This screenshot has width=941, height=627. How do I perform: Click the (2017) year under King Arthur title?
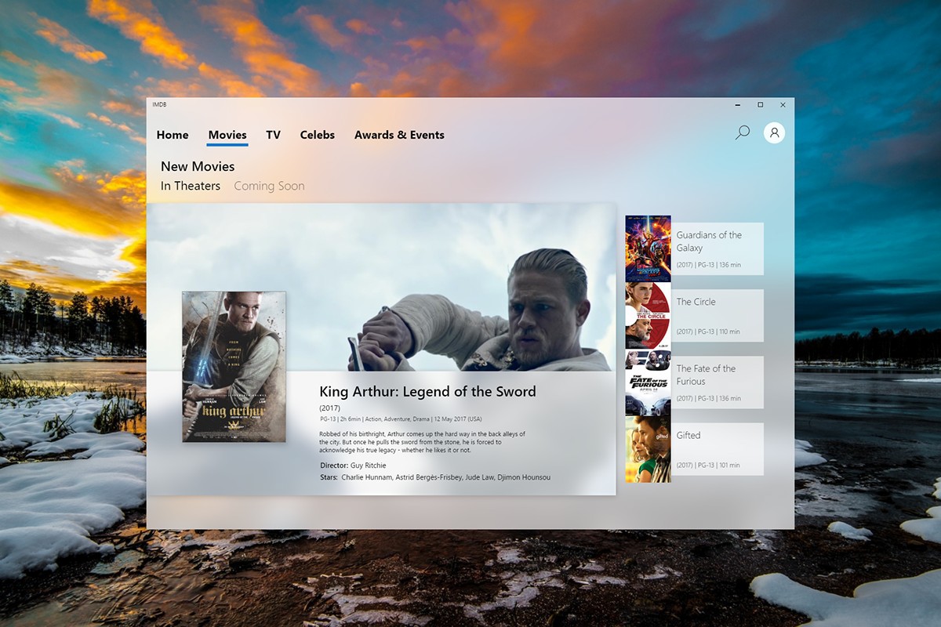click(x=330, y=408)
